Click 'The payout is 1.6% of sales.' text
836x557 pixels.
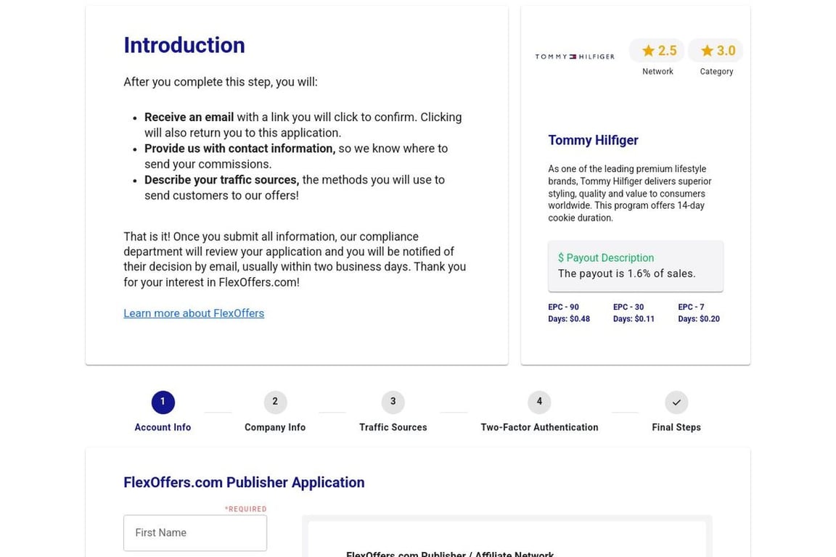click(626, 273)
